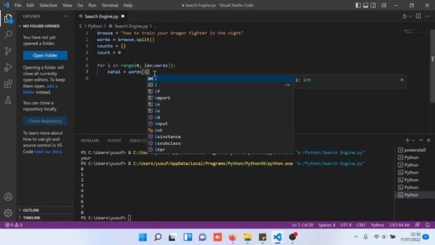
Task: Click the Open Folder button
Action: [x=46, y=55]
